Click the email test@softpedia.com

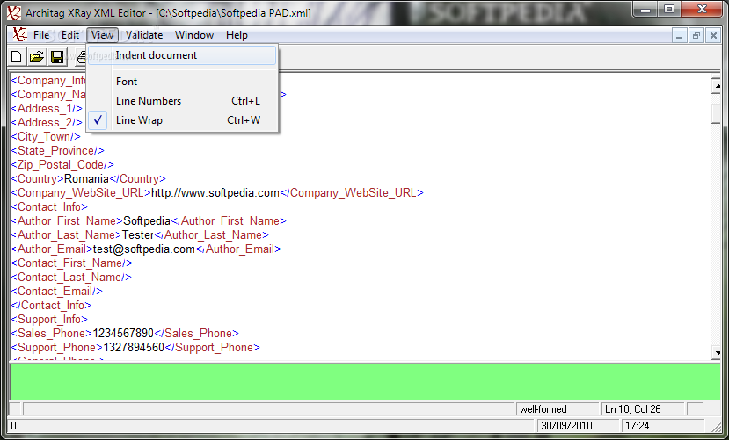click(144, 249)
